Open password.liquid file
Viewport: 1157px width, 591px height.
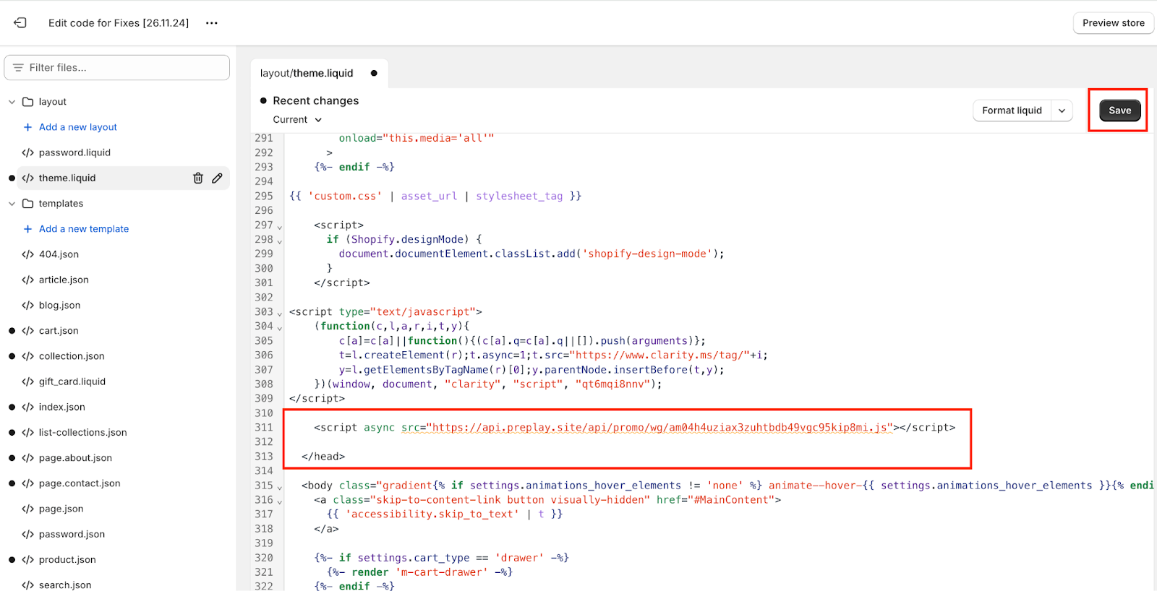(x=74, y=152)
